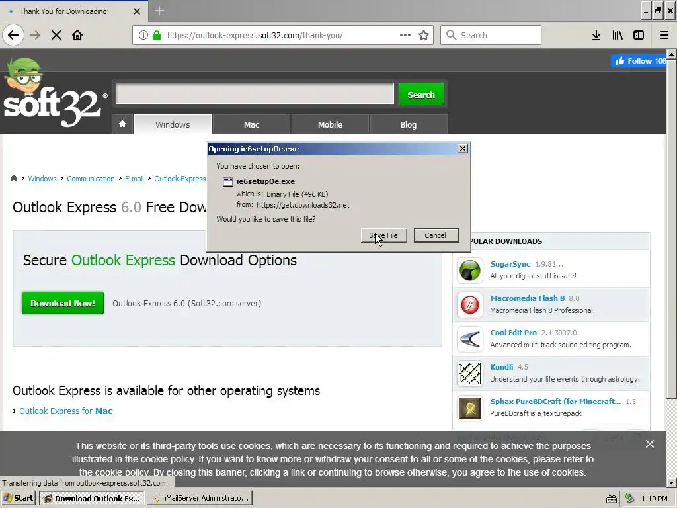Screen dimensions: 677x508
Task: Click into the soft32 site search field
Action: coord(255,94)
